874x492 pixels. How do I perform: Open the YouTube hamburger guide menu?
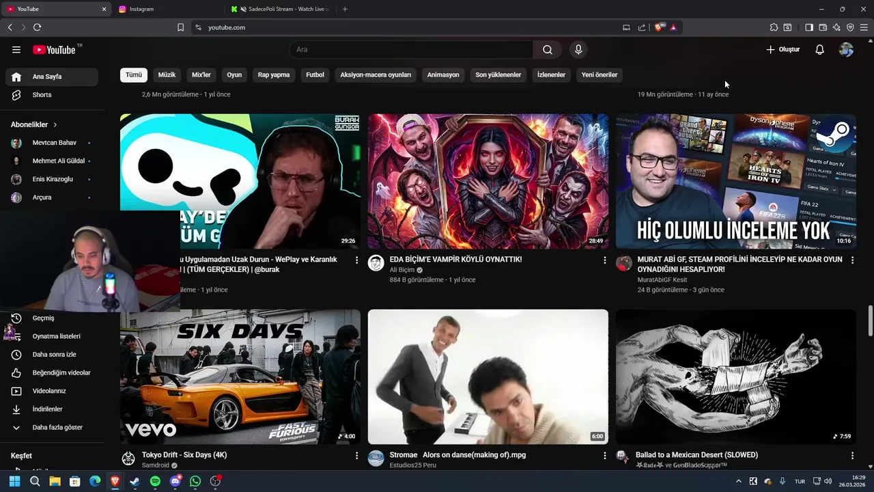click(x=16, y=49)
